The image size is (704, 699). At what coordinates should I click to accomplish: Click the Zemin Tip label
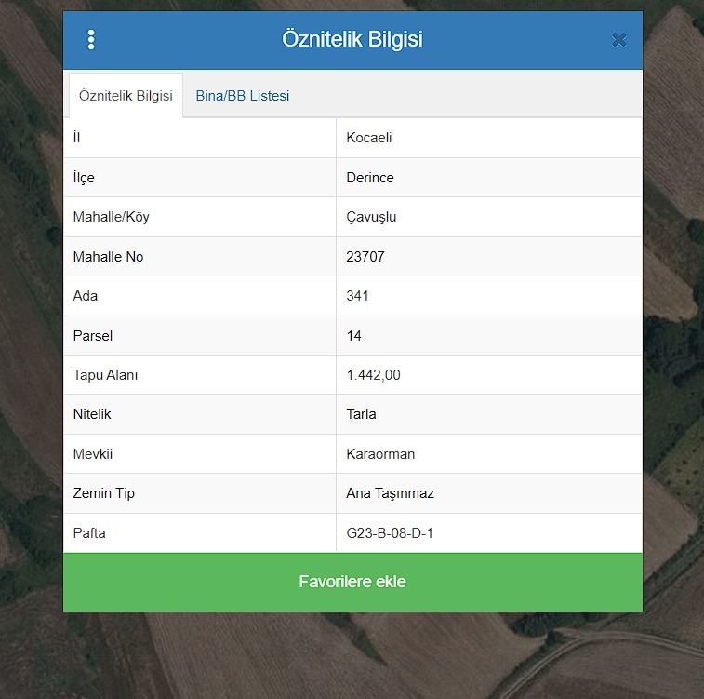pos(104,493)
